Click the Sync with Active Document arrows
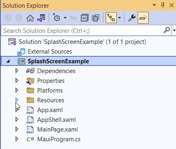 click(74, 18)
